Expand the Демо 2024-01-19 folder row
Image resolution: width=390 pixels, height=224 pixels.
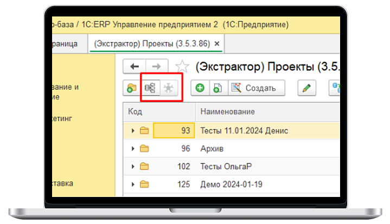pos(132,184)
